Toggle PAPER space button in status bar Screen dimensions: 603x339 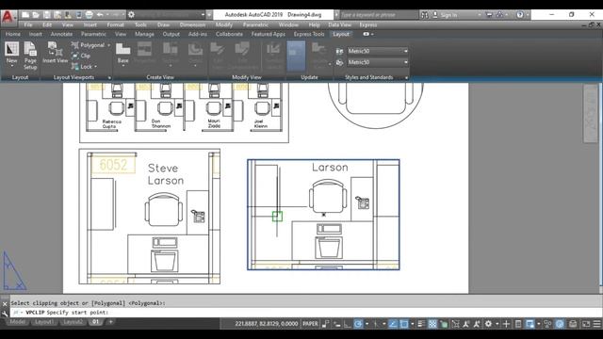click(x=310, y=324)
